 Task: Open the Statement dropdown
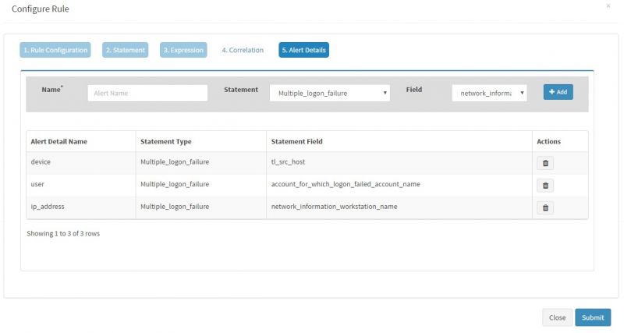point(329,93)
